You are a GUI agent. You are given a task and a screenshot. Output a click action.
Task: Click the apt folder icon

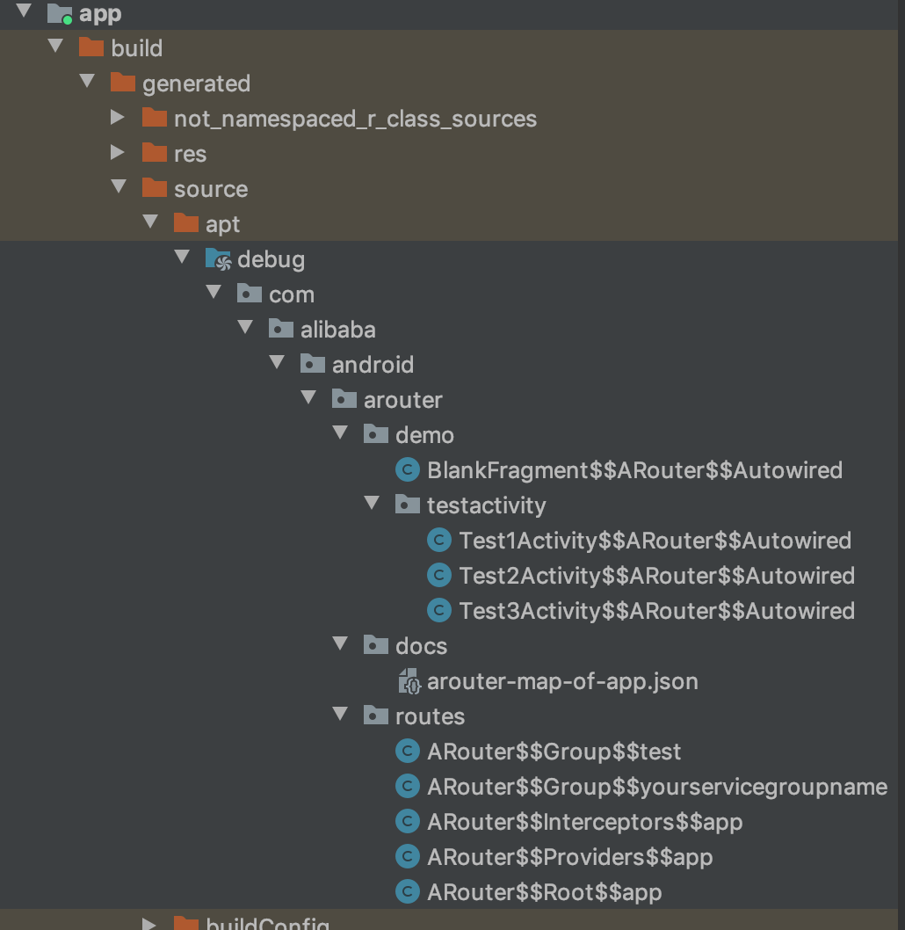pos(186,223)
